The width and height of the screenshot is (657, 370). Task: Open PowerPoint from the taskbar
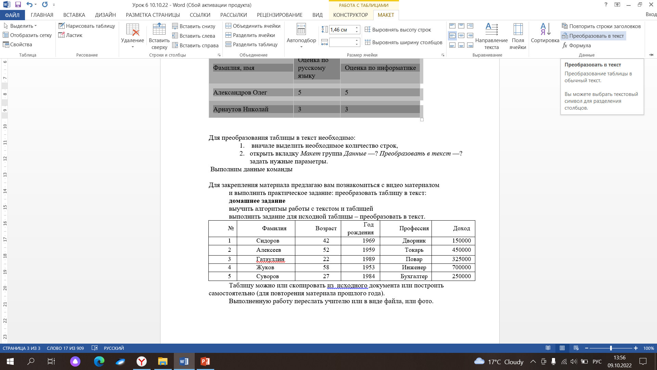pos(205,361)
